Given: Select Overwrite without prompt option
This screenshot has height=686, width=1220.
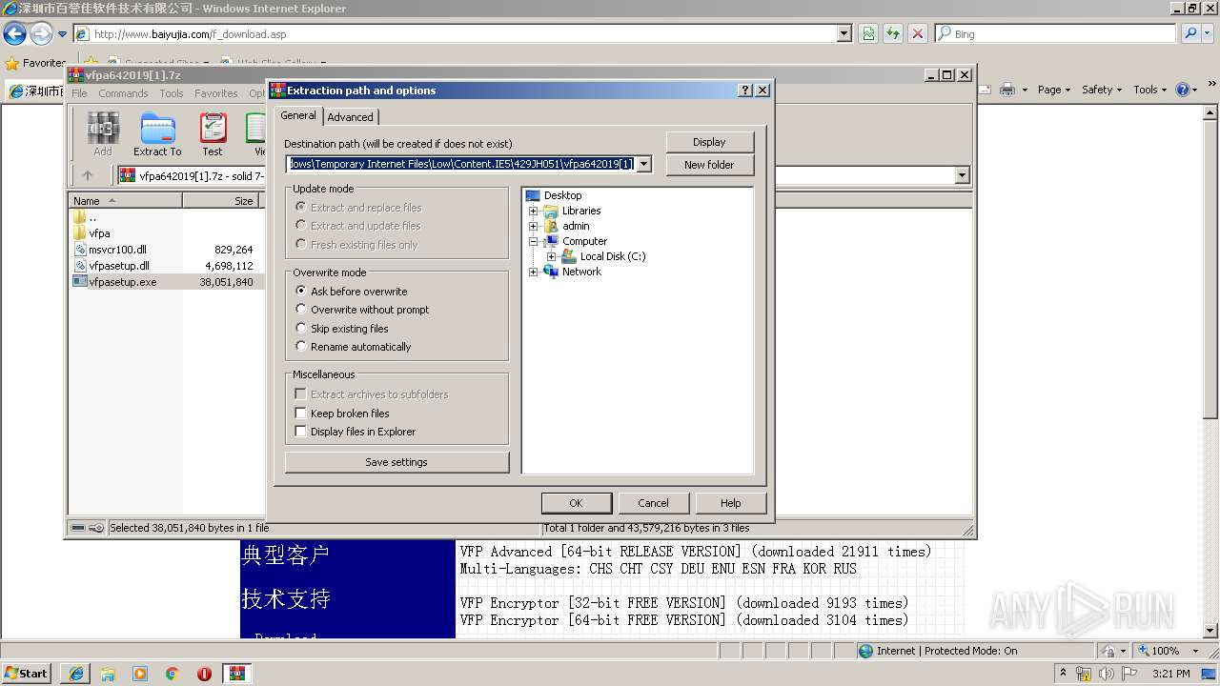Looking at the screenshot, I should pos(301,310).
